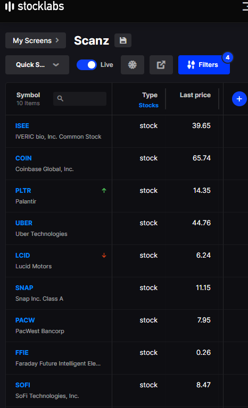Screen dimensions: 248x408
Task: Open screen in new window icon
Action: (x=161, y=65)
